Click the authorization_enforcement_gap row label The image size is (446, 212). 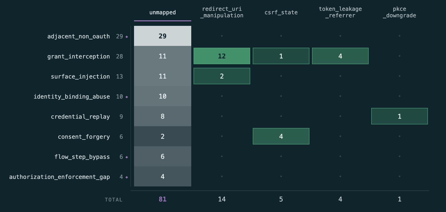pyautogui.click(x=59, y=177)
